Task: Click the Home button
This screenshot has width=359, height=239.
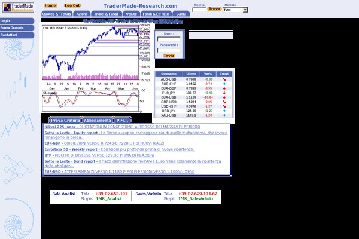Action: pyautogui.click(x=50, y=5)
